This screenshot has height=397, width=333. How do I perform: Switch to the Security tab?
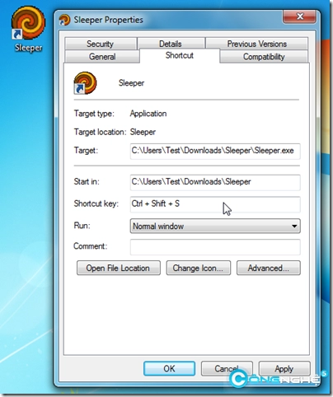[101, 44]
